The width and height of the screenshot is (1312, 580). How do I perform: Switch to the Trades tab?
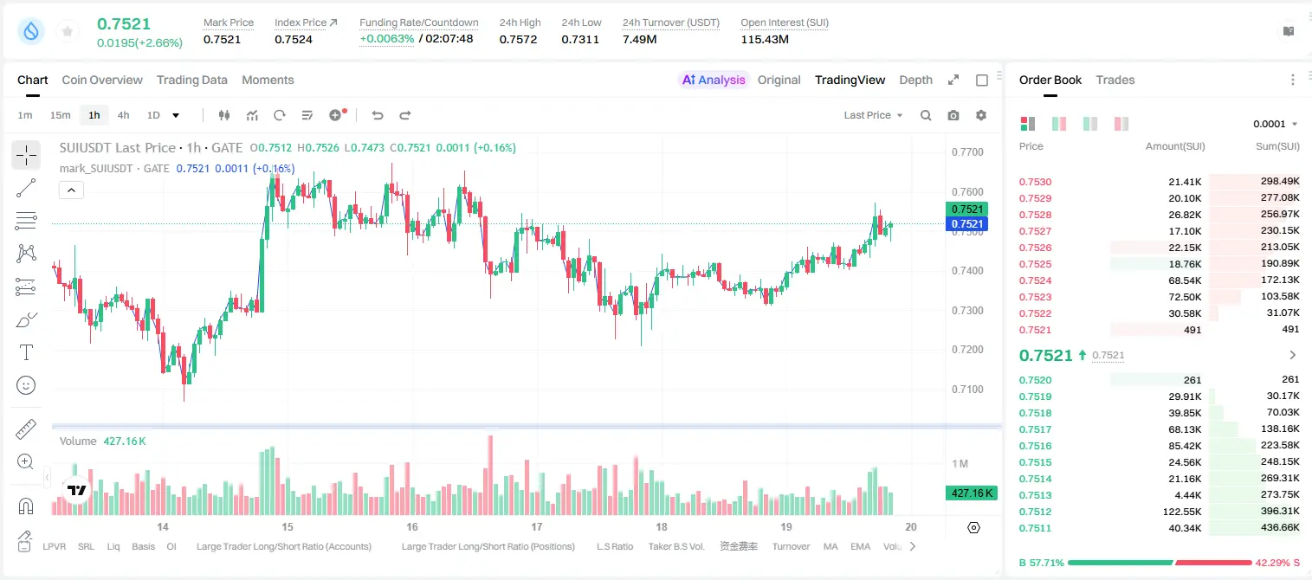(1115, 80)
